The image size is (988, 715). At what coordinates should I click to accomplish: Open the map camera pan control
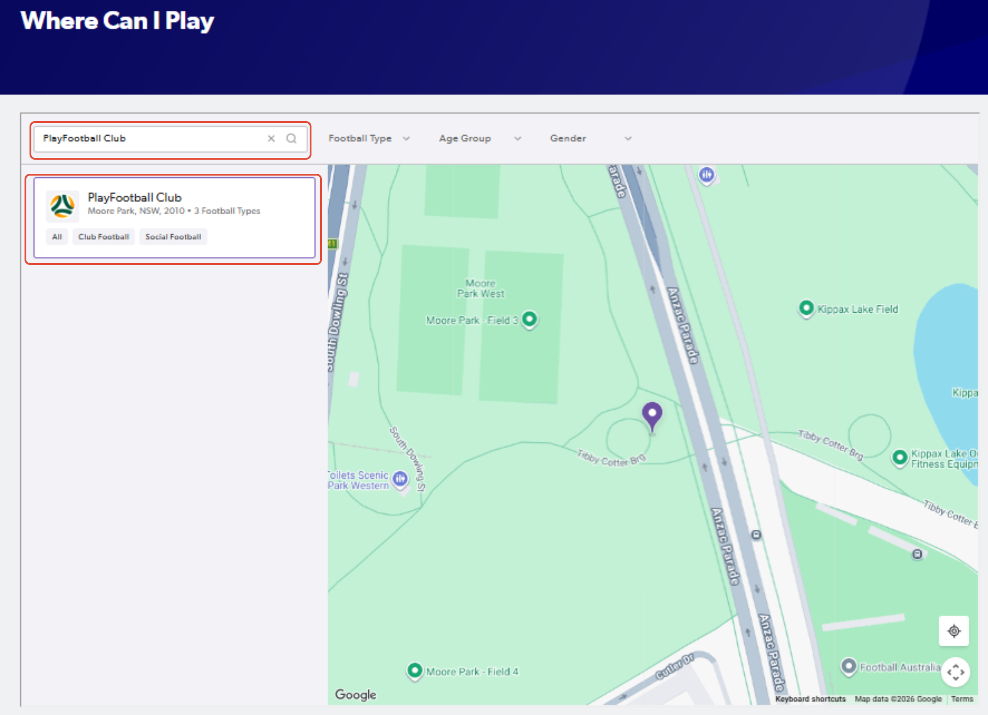point(956,672)
